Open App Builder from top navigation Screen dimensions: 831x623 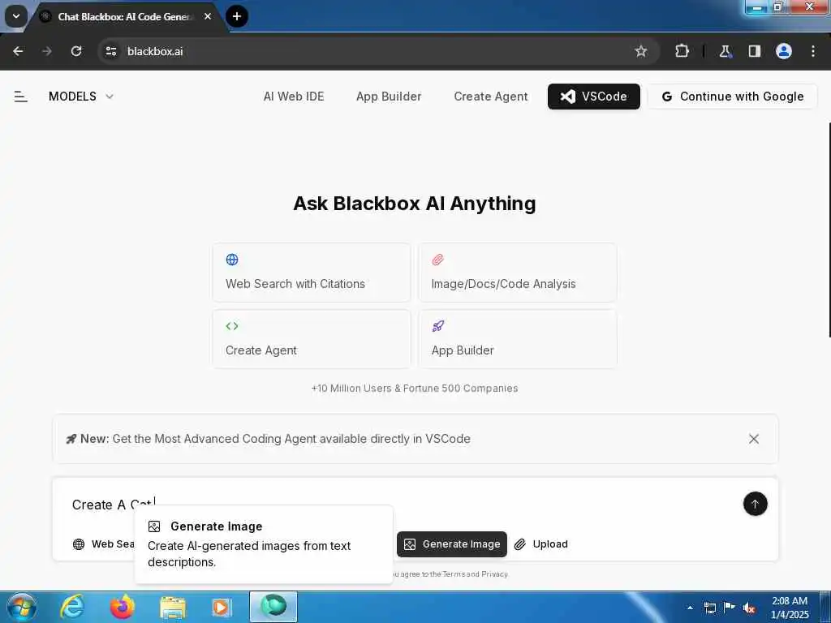(389, 97)
